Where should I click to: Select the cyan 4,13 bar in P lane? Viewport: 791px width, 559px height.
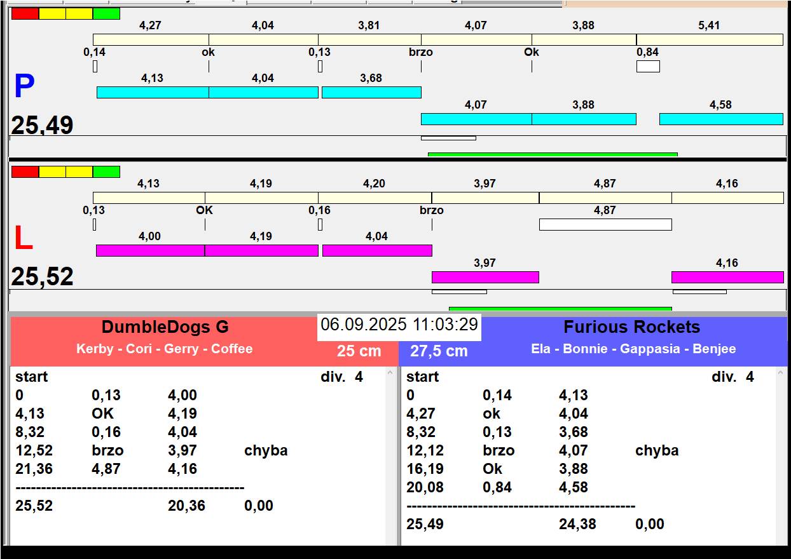pos(153,92)
